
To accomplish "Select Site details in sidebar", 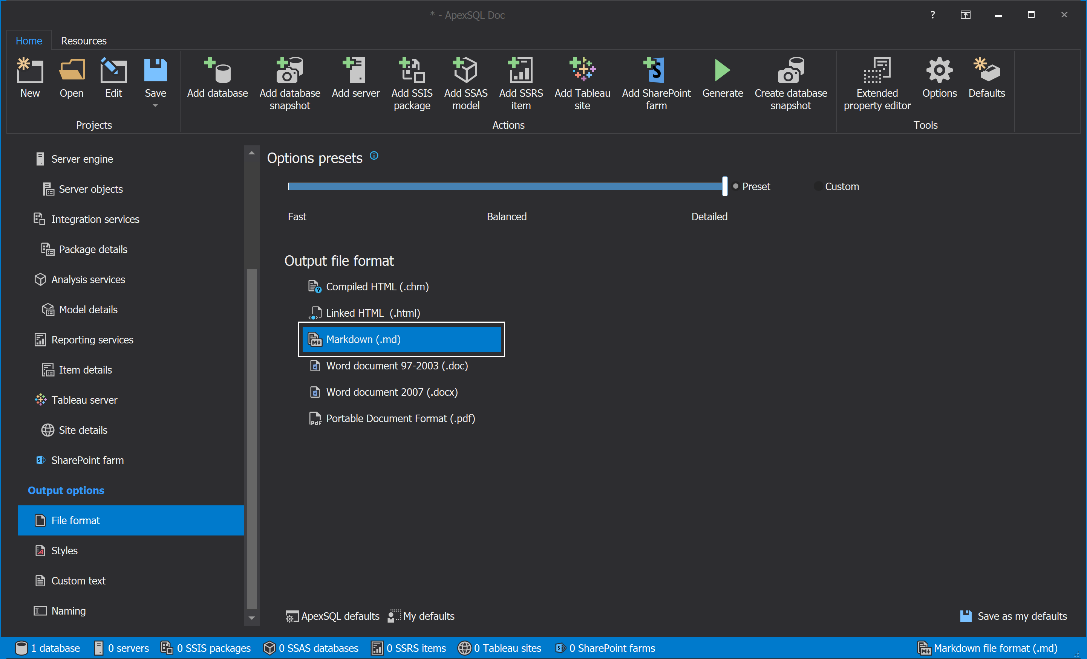I will coord(130,430).
